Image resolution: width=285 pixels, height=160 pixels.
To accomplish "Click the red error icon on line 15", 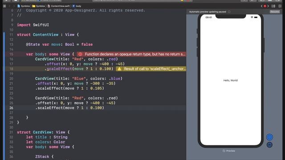I will [80, 54].
